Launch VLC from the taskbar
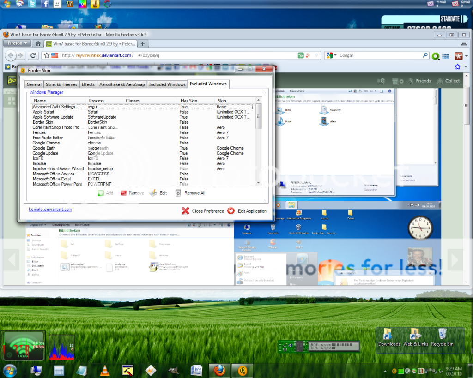Image resolution: width=473 pixels, height=378 pixels. [x=105, y=370]
